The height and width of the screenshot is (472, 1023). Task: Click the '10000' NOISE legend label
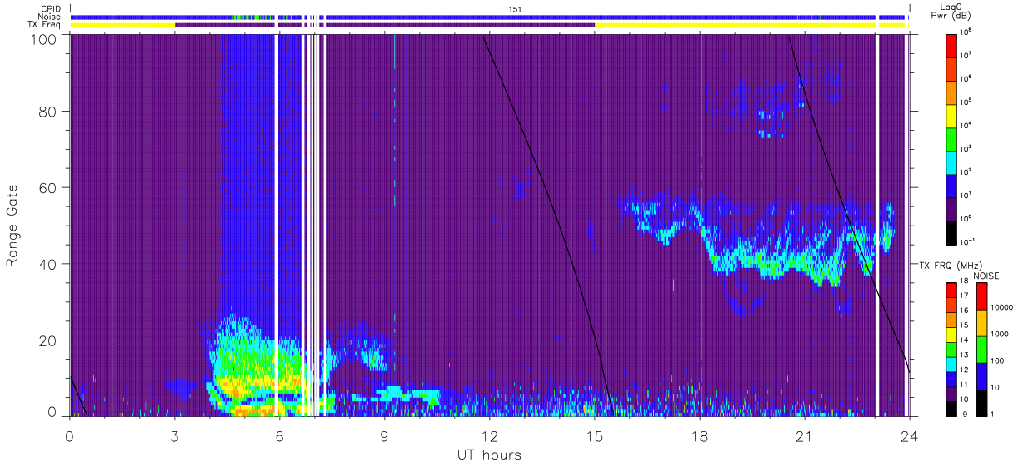point(1001,308)
